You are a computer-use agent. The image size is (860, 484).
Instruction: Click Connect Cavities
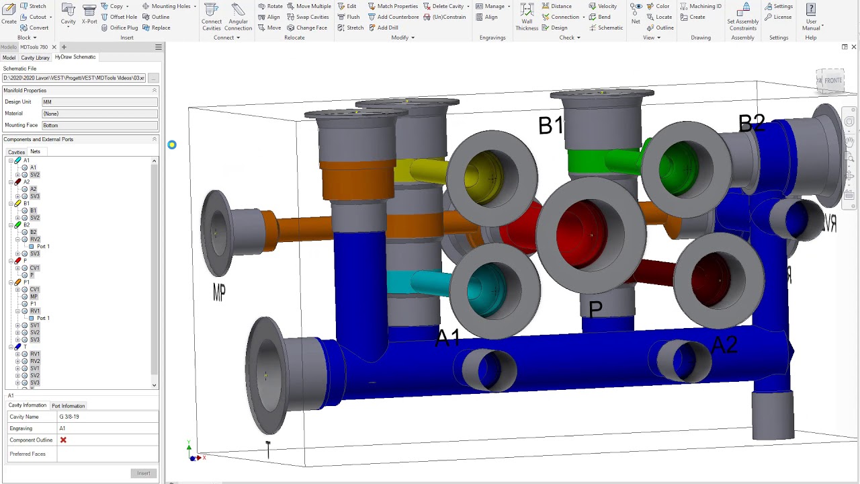coord(212,17)
